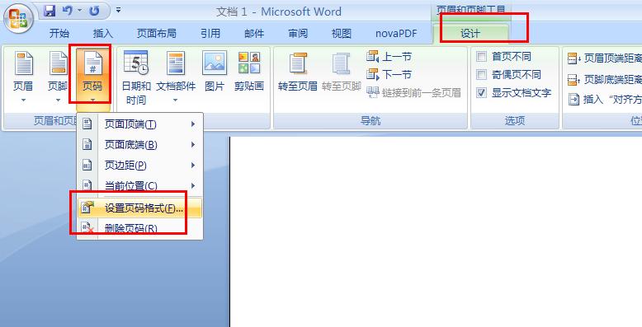
Task: Open the 页脚 footer gallery
Action: [x=58, y=77]
